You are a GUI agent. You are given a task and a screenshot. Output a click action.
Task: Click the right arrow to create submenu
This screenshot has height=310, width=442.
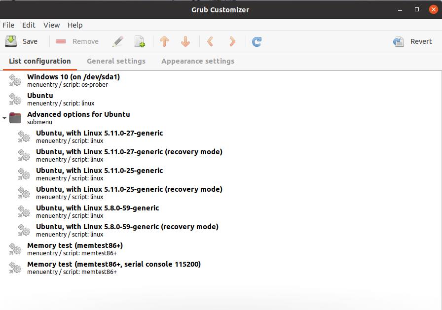[232, 41]
